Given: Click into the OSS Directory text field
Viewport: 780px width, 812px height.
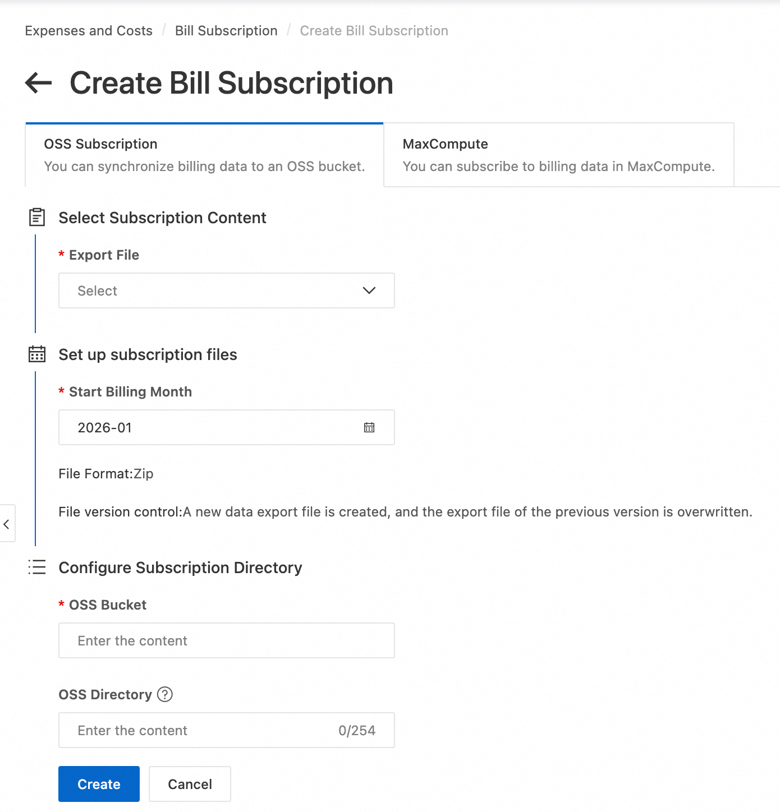Looking at the screenshot, I should click(202, 730).
